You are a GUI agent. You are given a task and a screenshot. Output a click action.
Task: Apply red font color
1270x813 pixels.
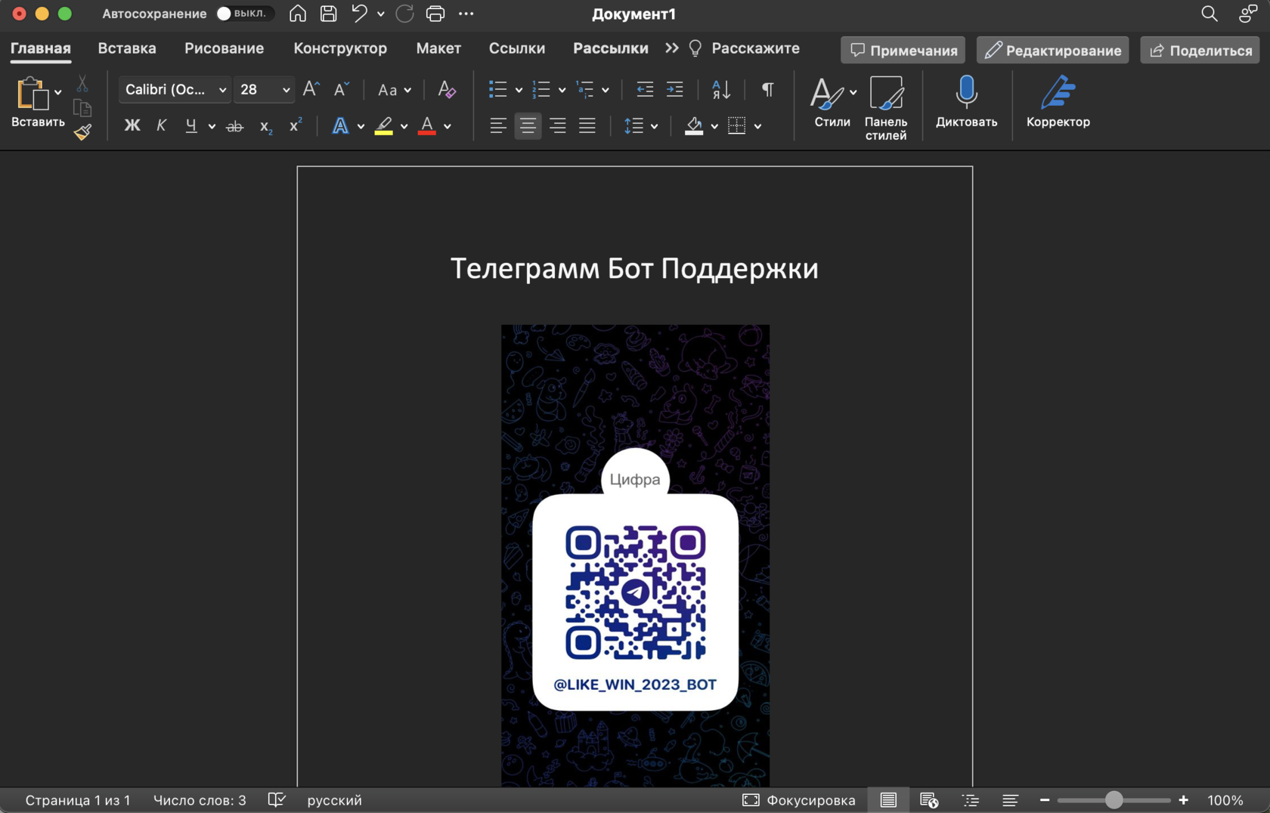(427, 126)
